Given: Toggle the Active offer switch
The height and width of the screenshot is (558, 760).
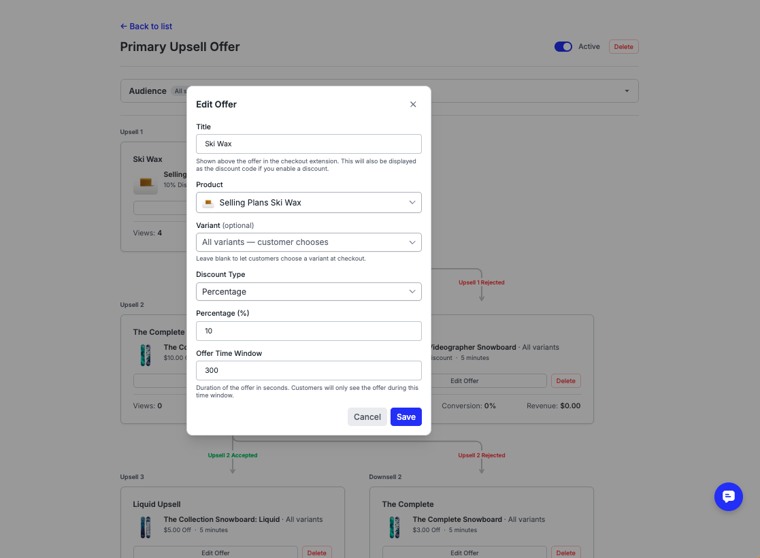Looking at the screenshot, I should [563, 47].
